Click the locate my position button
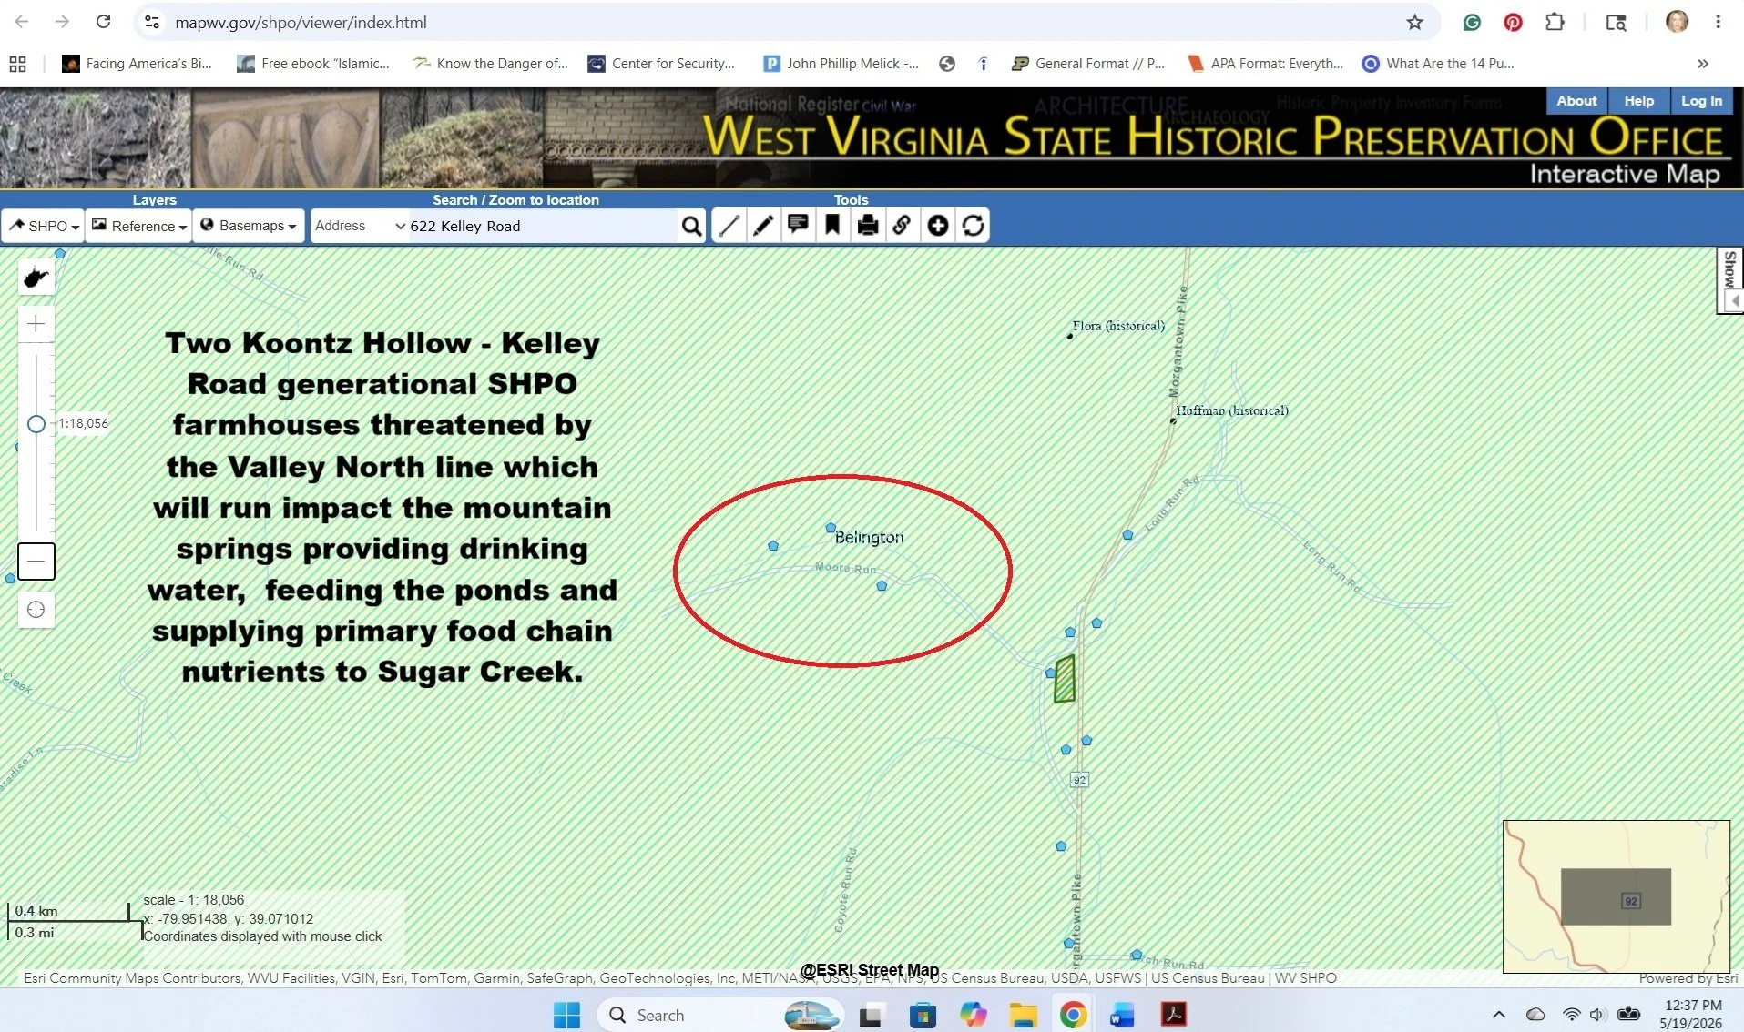1744x1032 pixels. tap(36, 610)
